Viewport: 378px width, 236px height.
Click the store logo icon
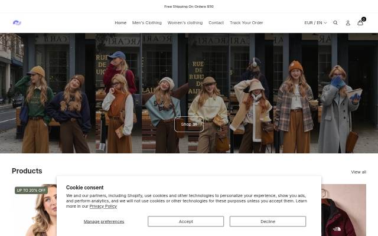[17, 22]
